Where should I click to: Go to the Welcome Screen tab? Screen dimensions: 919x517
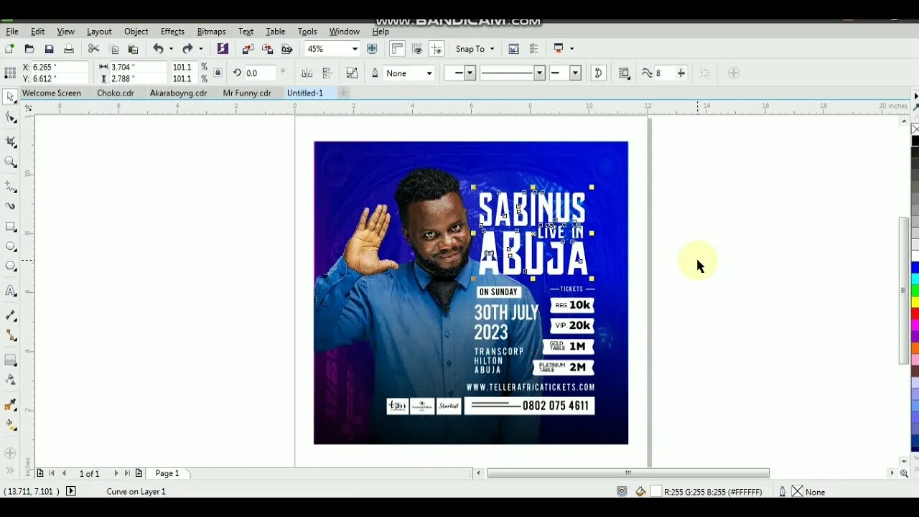(x=51, y=93)
